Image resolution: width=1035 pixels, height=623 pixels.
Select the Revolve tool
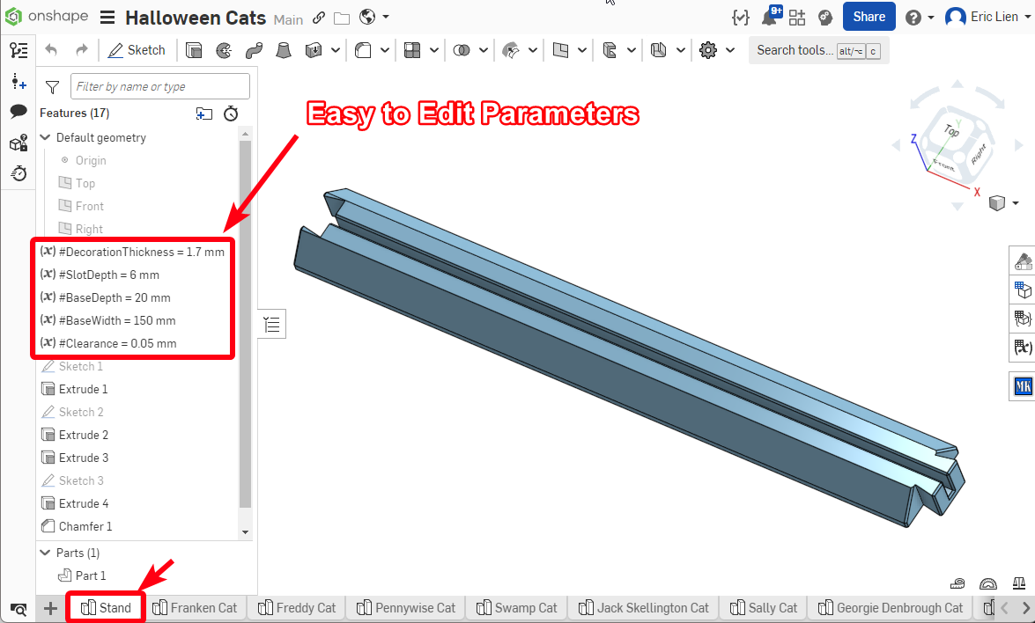(224, 50)
